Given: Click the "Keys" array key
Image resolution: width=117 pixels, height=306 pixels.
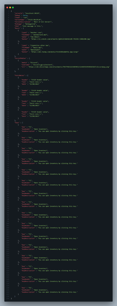Looking at the screenshot, I should 17,122.
